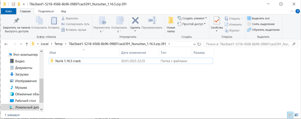Screen dimensions: 301x119
Task: Open Видео in navigation pane
Action: click(17, 61)
